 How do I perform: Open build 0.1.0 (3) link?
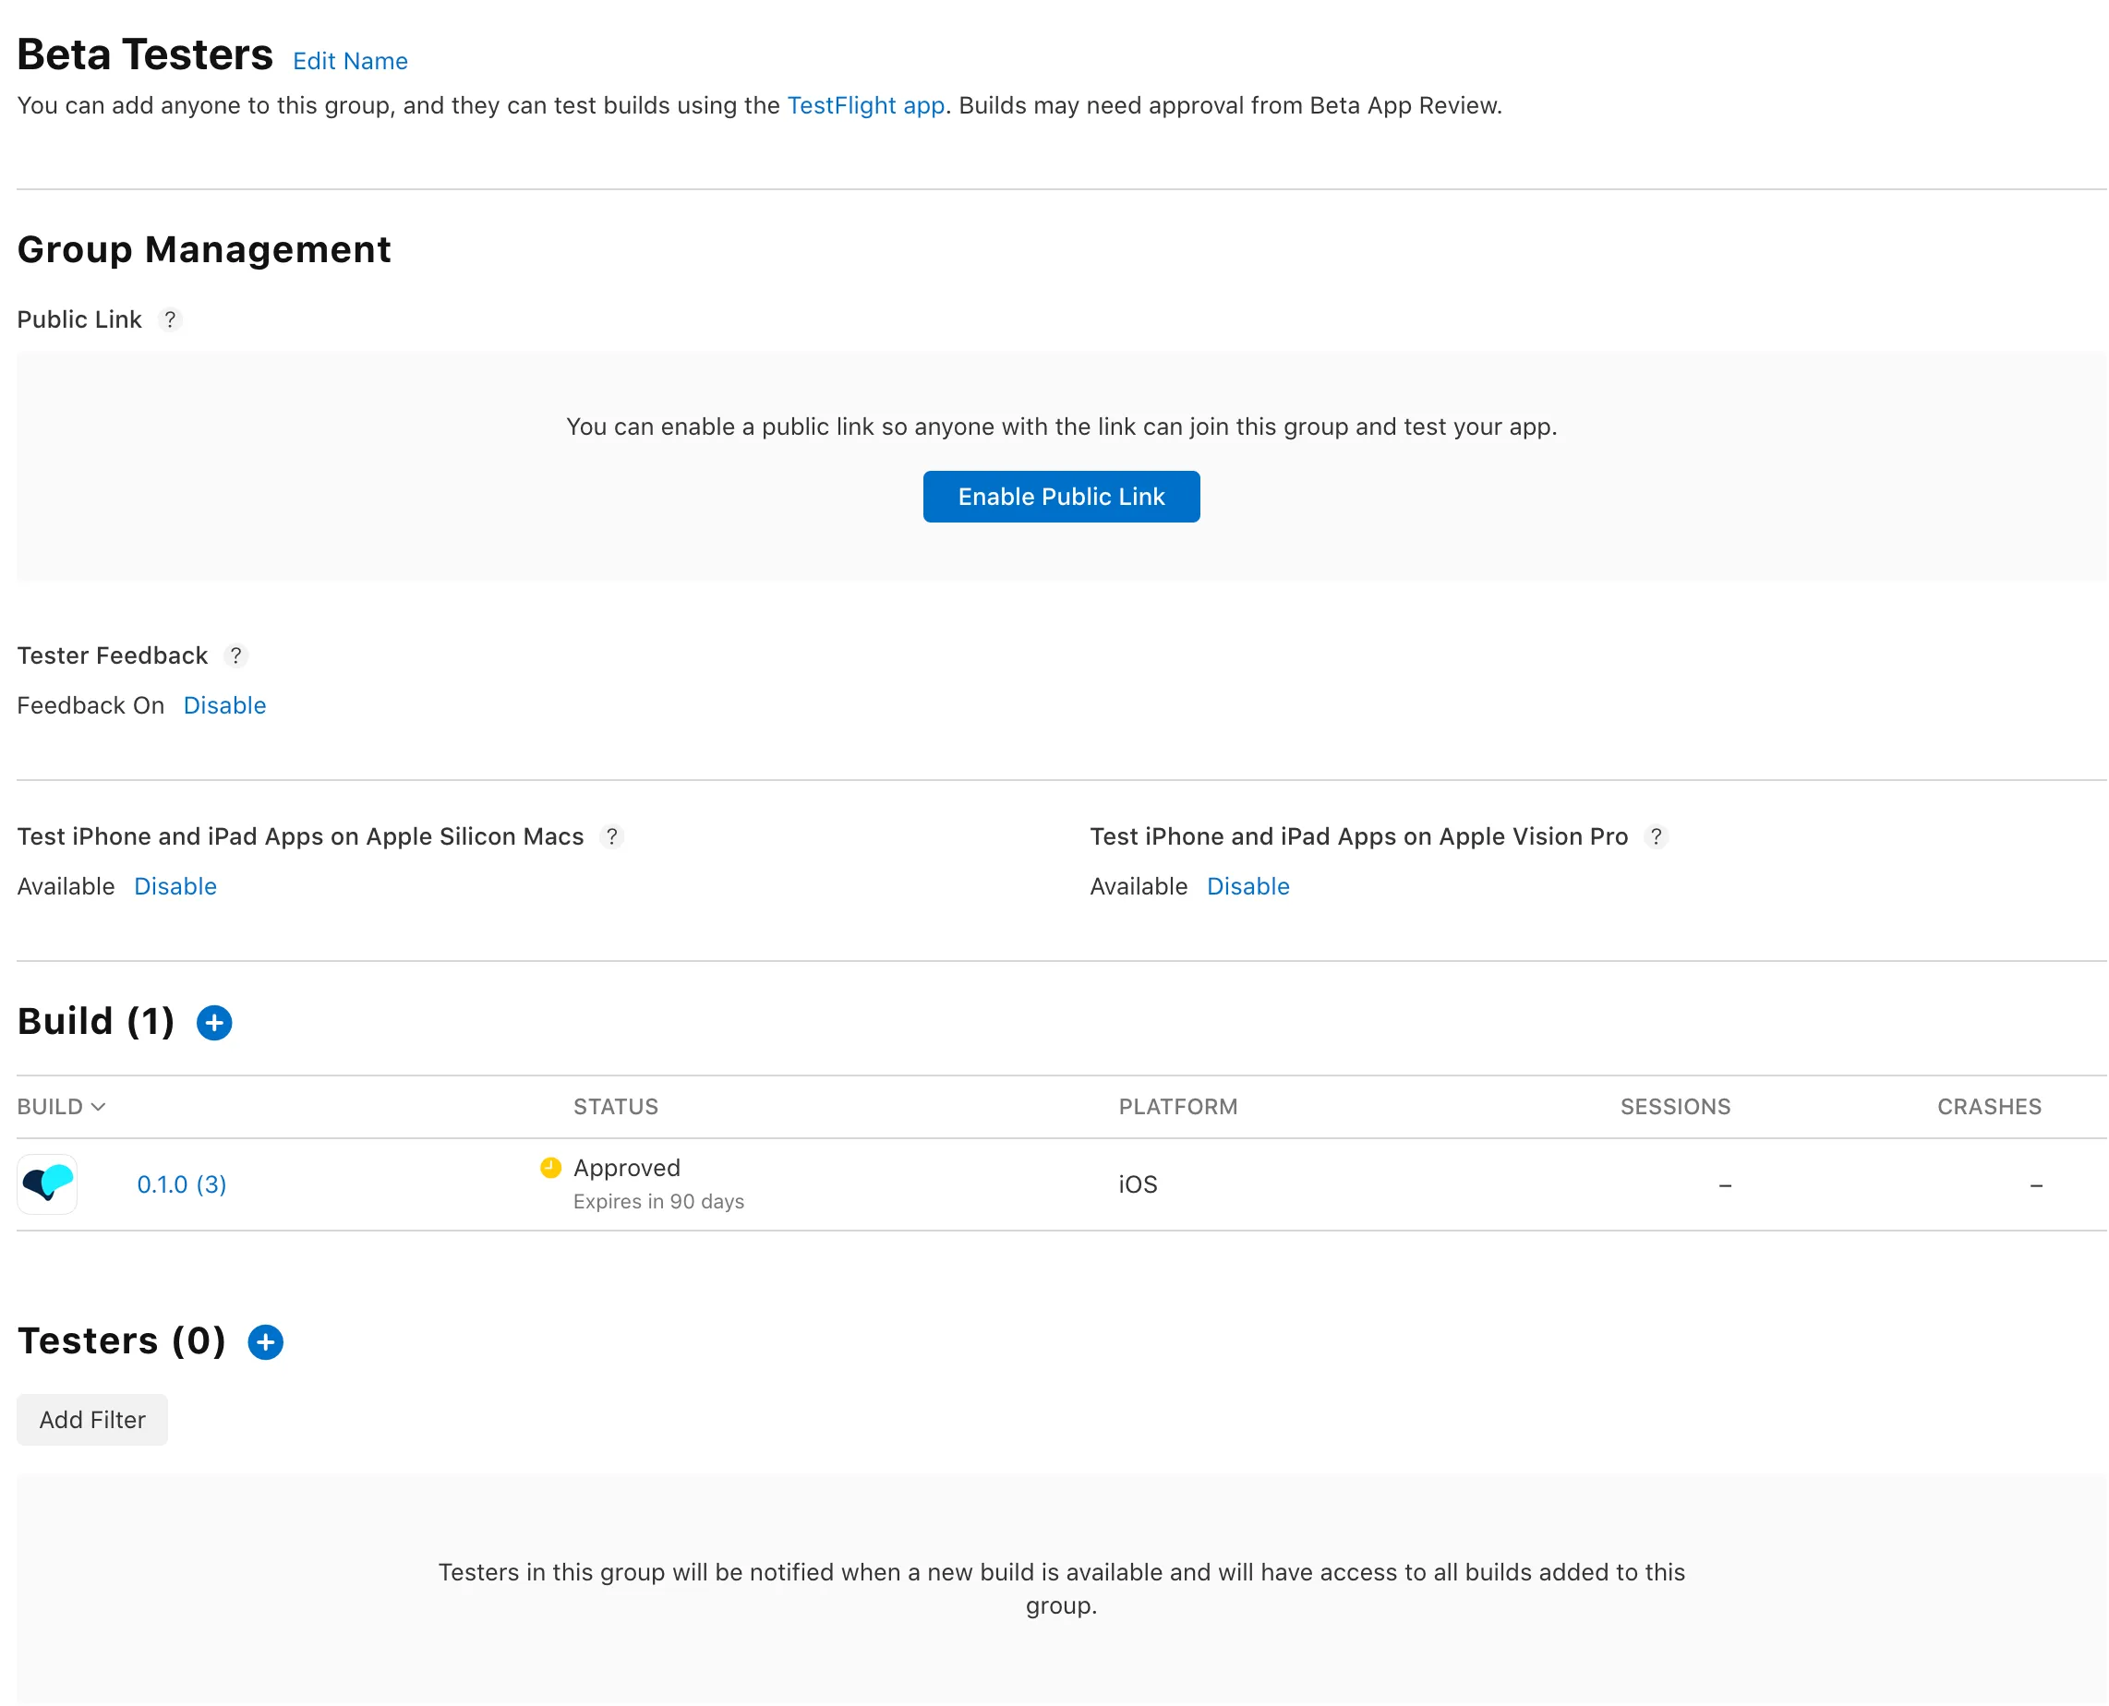[x=182, y=1184]
